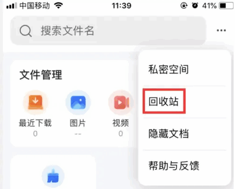Tap the blue cleanup brush icon
The image size is (235, 189).
53,176
